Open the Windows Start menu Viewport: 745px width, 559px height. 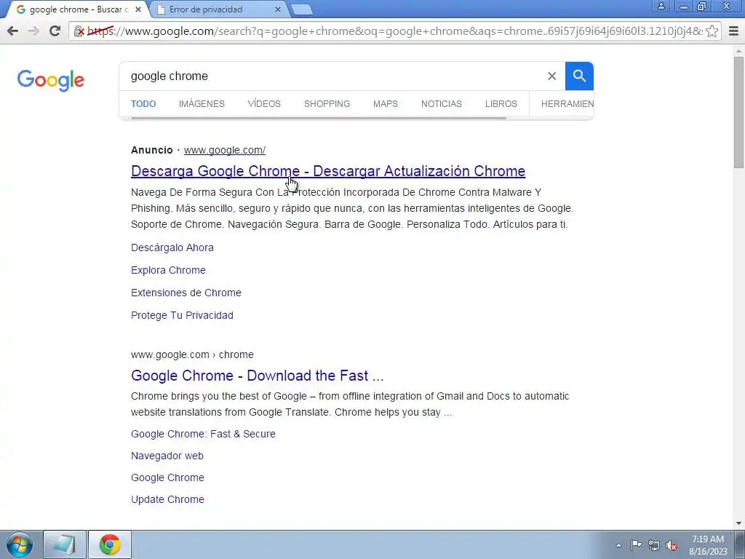20,544
